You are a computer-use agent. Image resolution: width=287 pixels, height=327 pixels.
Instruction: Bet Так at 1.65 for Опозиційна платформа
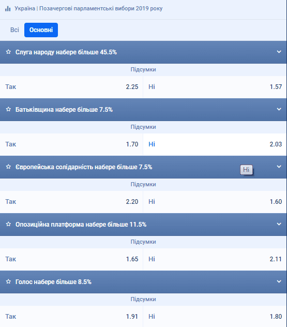(71, 259)
